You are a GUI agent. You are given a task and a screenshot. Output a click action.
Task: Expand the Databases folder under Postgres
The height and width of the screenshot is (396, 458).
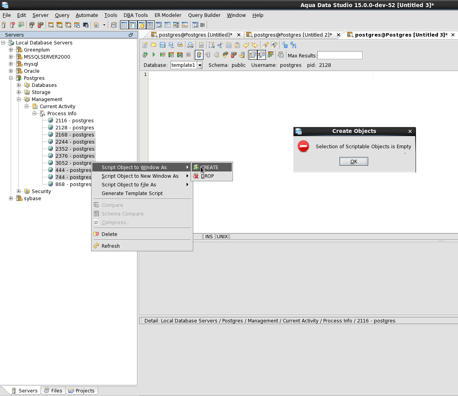[x=19, y=85]
